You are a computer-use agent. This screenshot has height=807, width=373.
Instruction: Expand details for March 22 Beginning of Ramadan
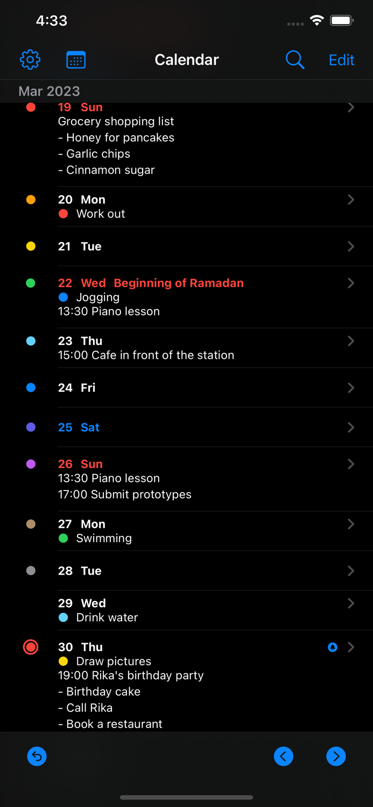(x=350, y=283)
